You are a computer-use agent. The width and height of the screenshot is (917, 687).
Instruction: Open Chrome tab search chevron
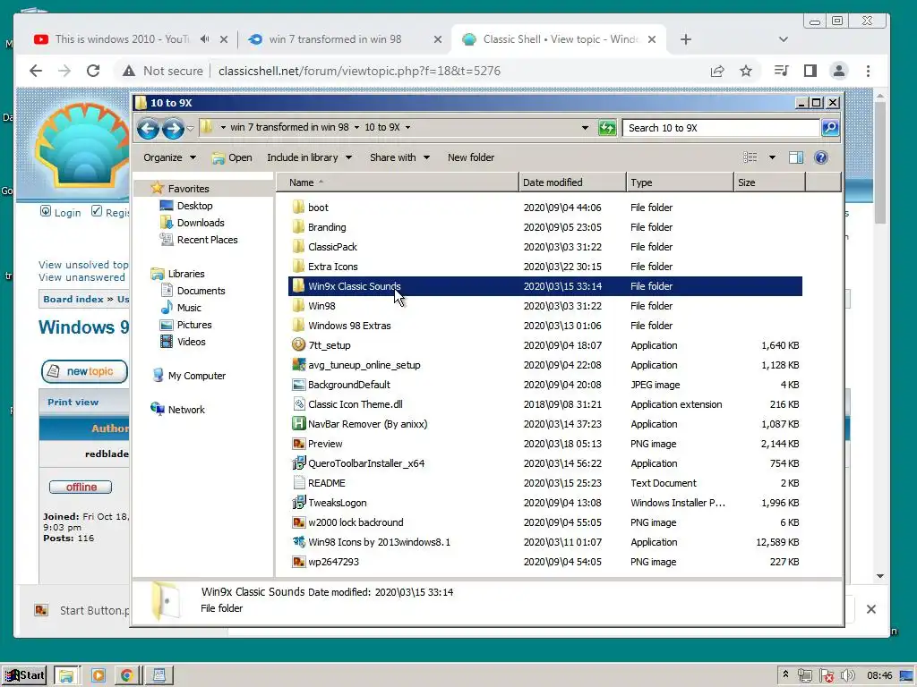point(783,39)
